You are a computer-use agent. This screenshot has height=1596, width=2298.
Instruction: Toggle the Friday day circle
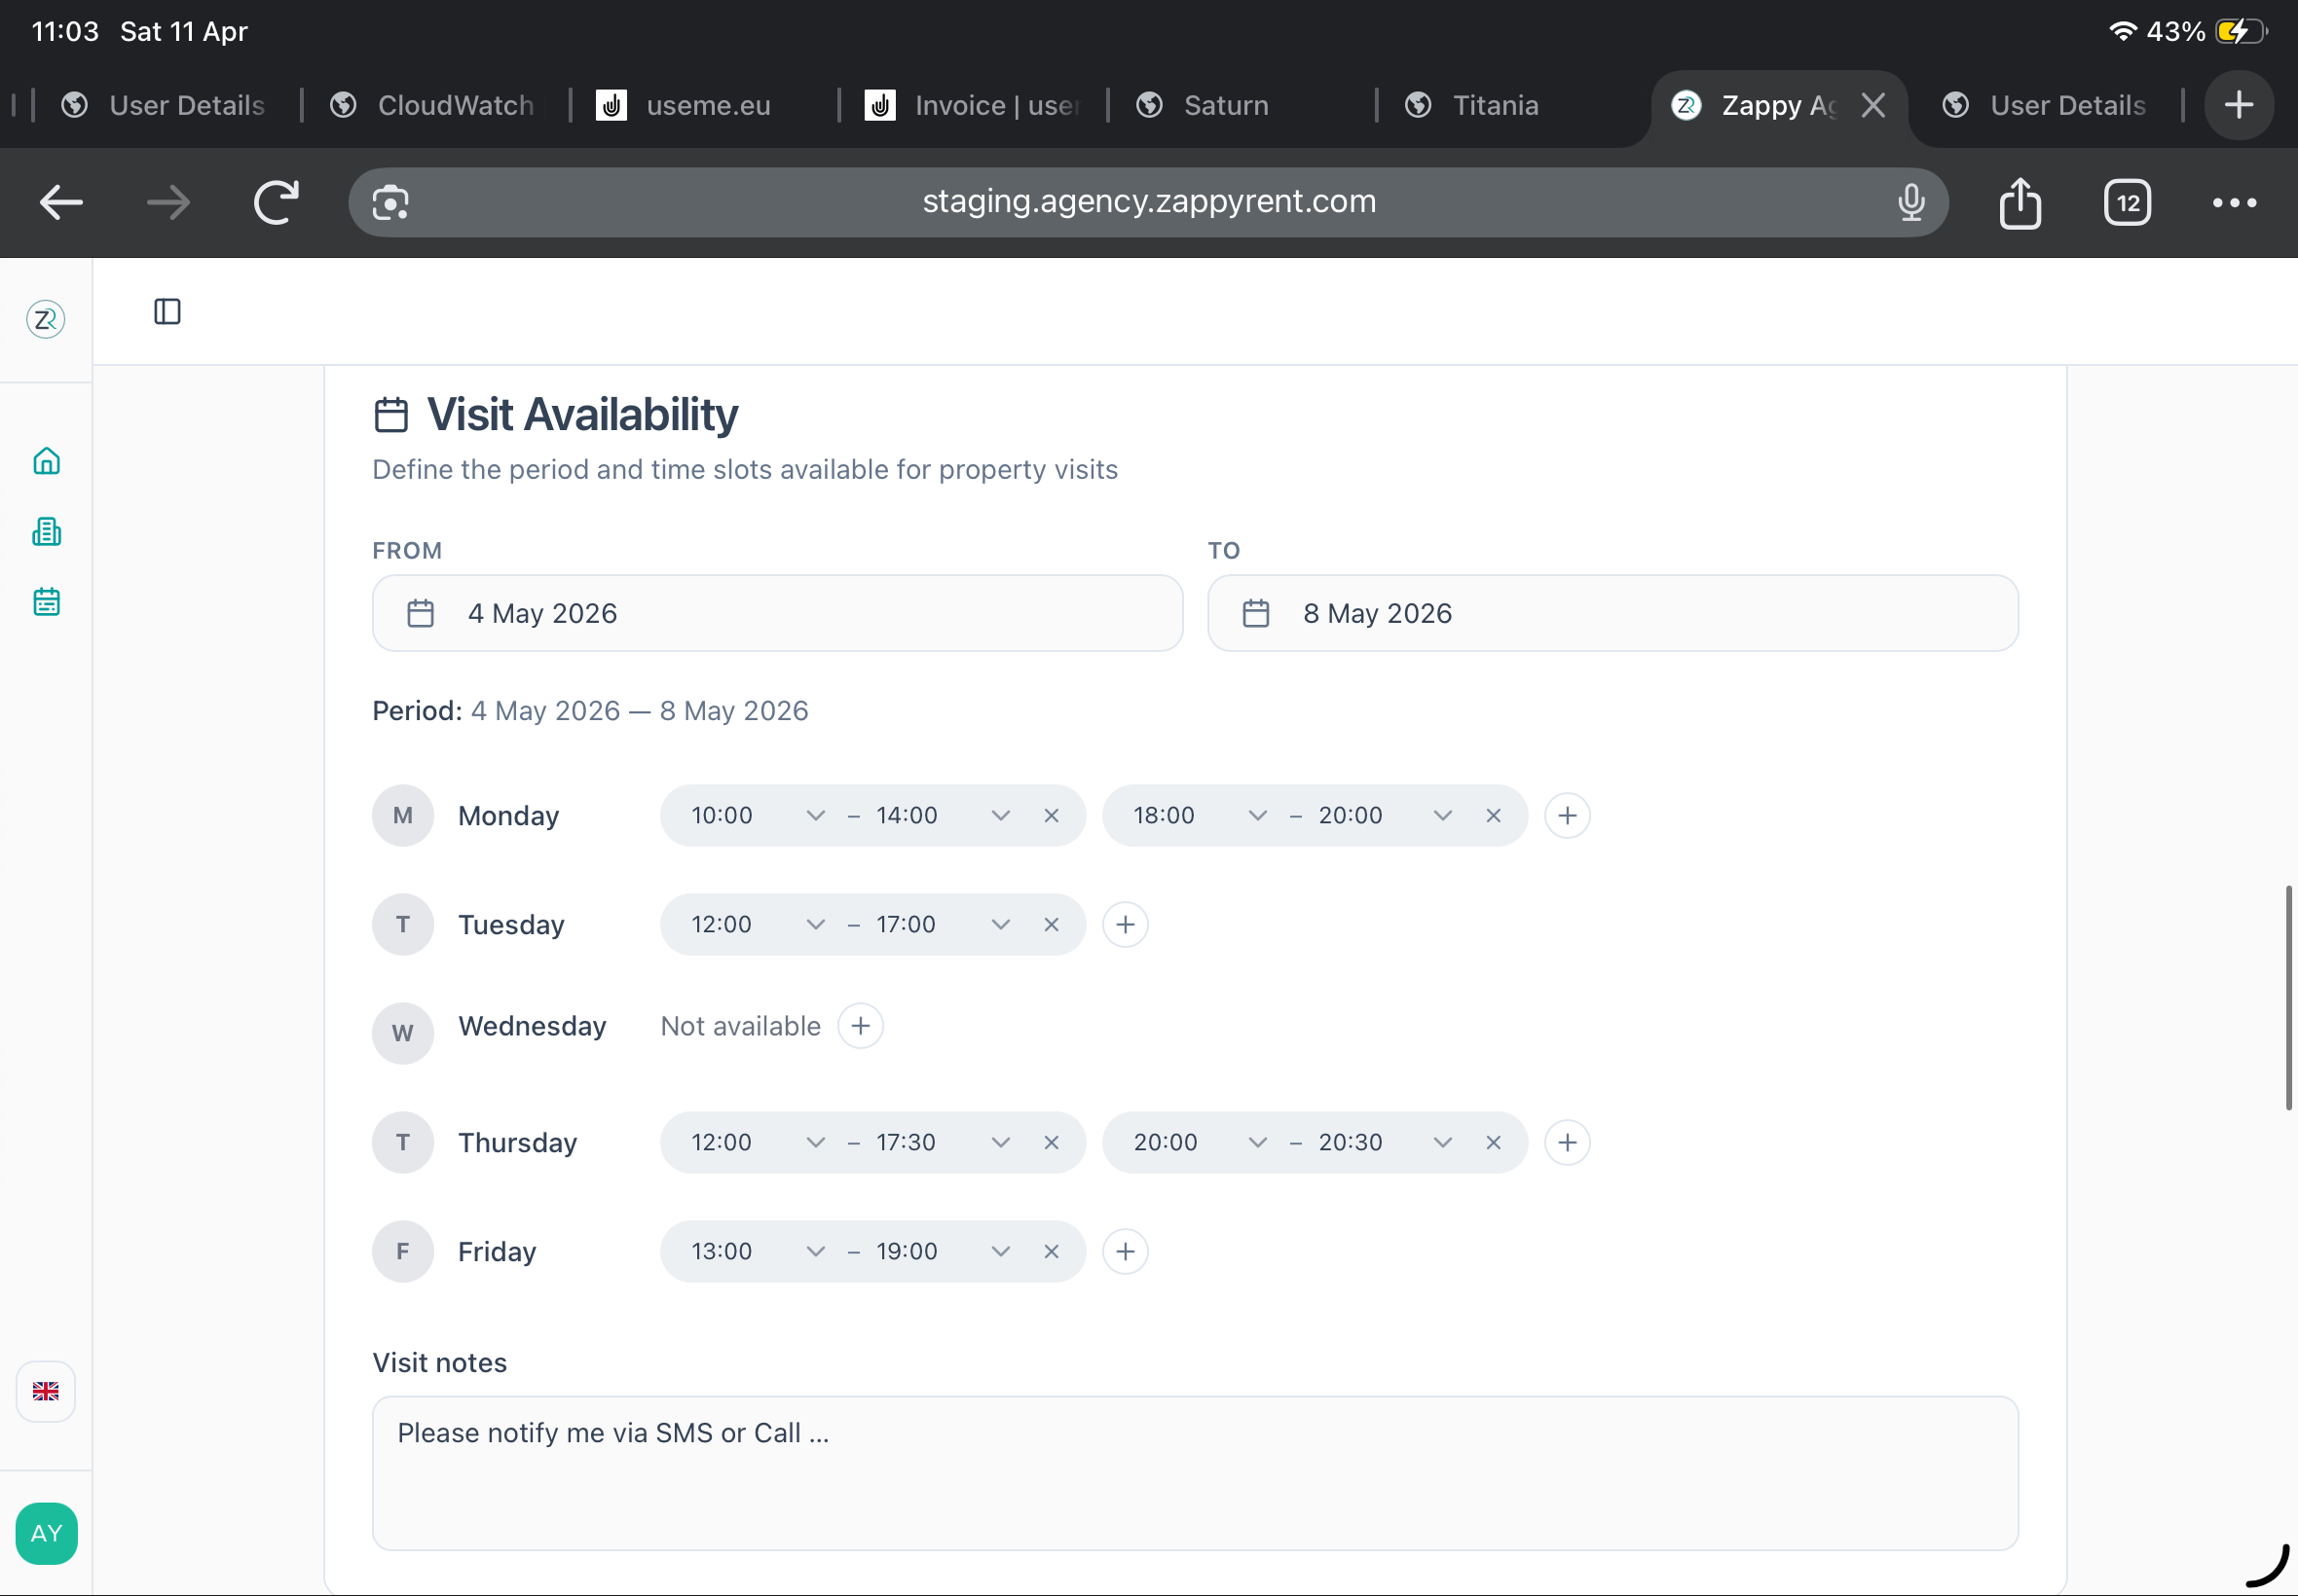[x=402, y=1252]
